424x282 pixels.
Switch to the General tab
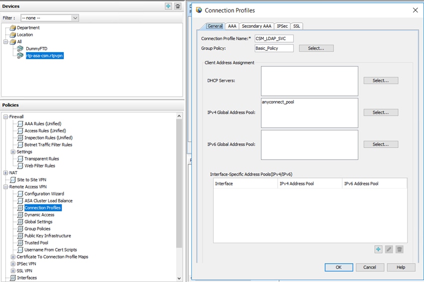point(214,26)
